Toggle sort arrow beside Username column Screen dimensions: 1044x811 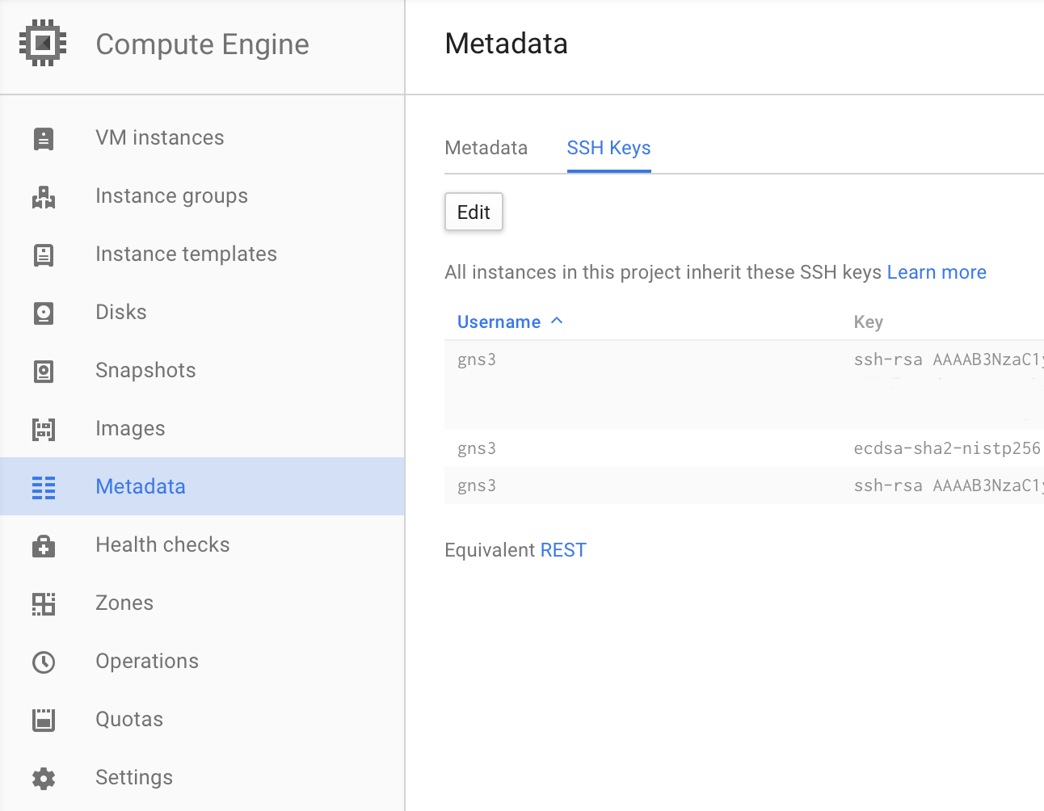[557, 321]
